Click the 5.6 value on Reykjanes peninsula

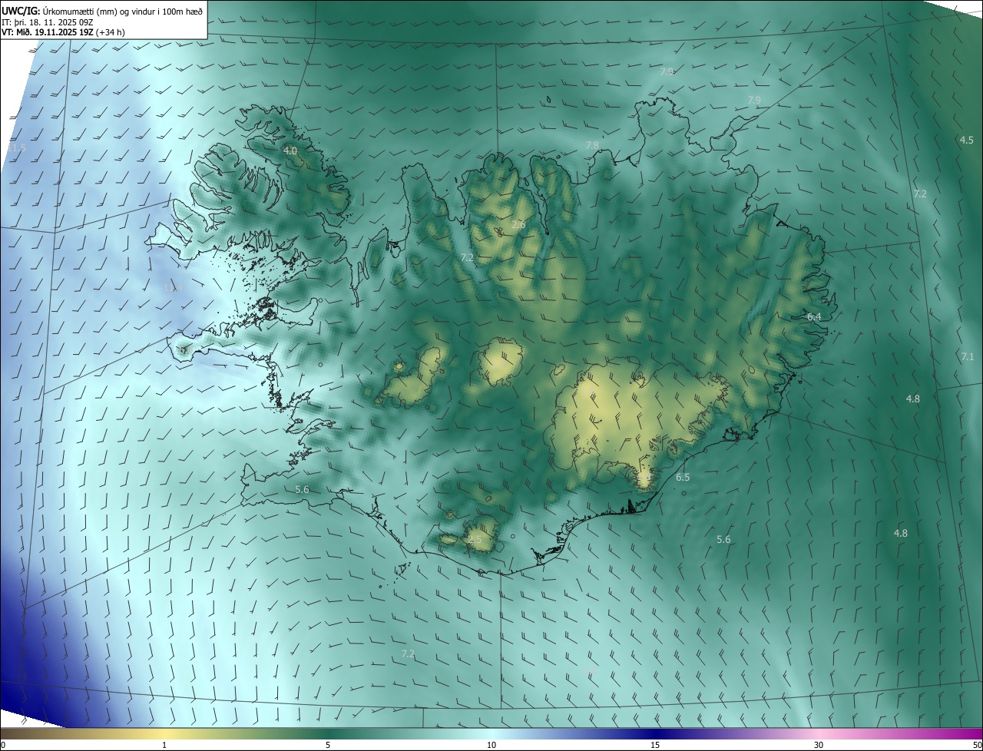[x=302, y=489]
